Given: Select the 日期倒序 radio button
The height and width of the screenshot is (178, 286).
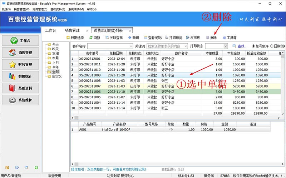Looking at the screenshot, I should [272, 46].
